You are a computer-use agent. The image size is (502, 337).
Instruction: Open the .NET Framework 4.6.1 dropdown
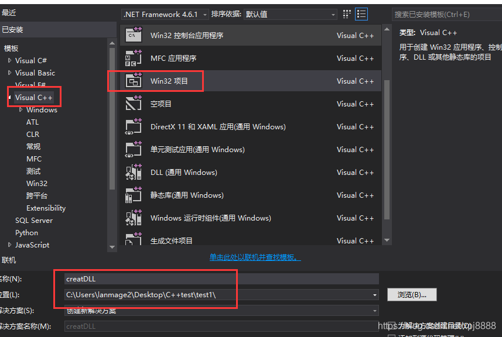pos(165,15)
